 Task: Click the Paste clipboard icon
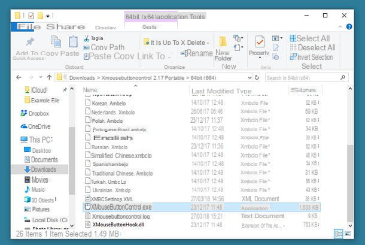point(73,41)
